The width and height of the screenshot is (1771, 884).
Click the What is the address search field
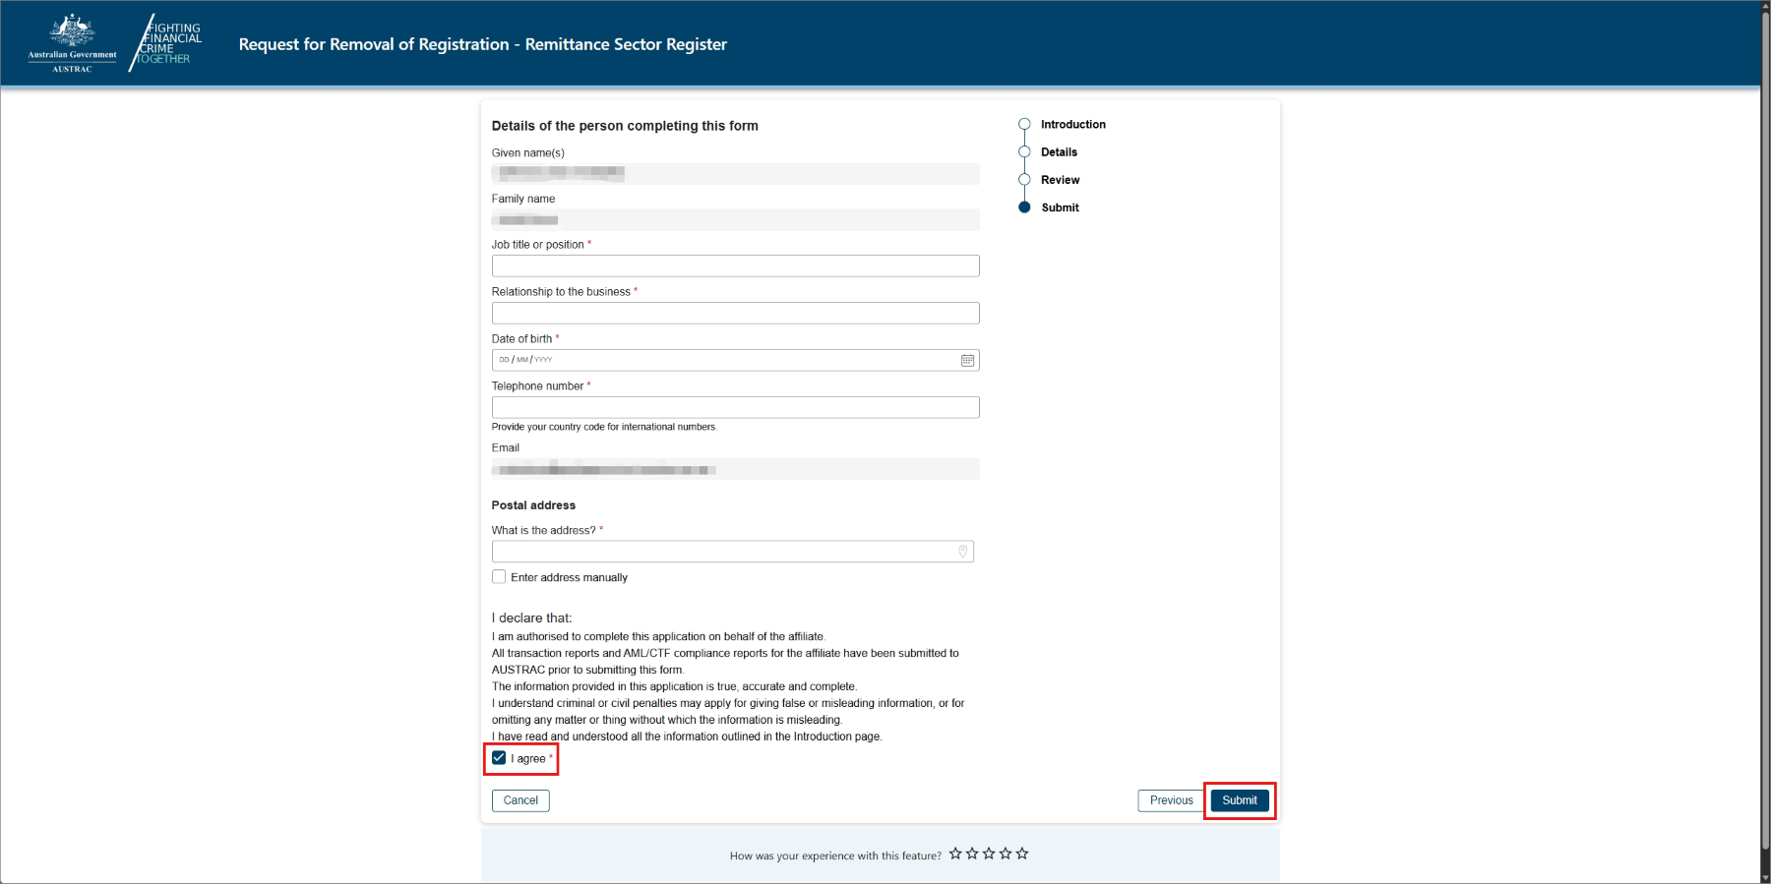click(x=723, y=552)
